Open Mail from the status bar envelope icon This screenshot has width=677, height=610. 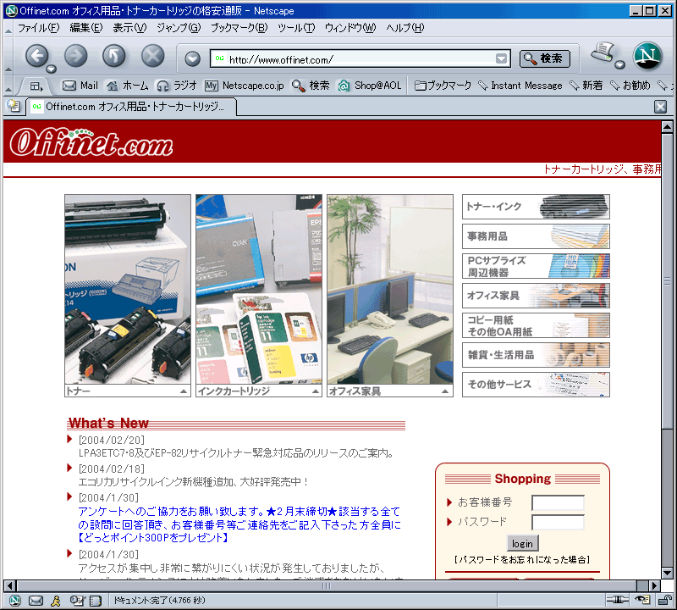pyautogui.click(x=36, y=600)
